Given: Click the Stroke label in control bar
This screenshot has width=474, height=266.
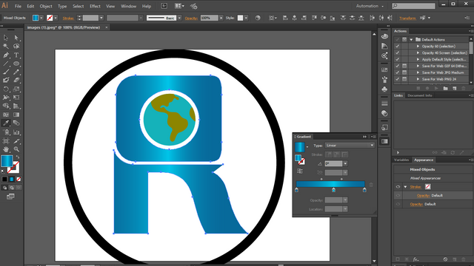Looking at the screenshot, I should [x=68, y=18].
